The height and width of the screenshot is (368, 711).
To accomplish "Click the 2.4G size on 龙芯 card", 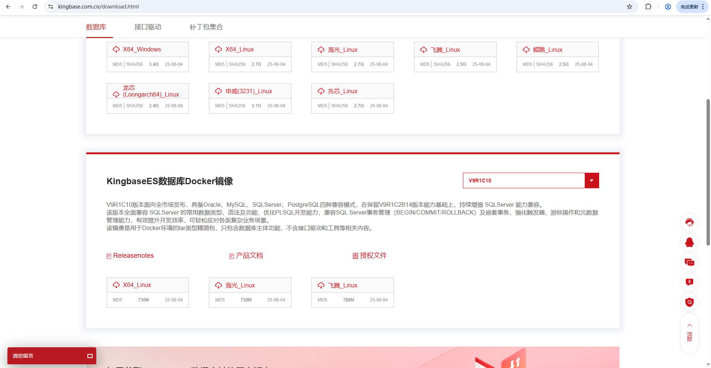I will point(154,106).
